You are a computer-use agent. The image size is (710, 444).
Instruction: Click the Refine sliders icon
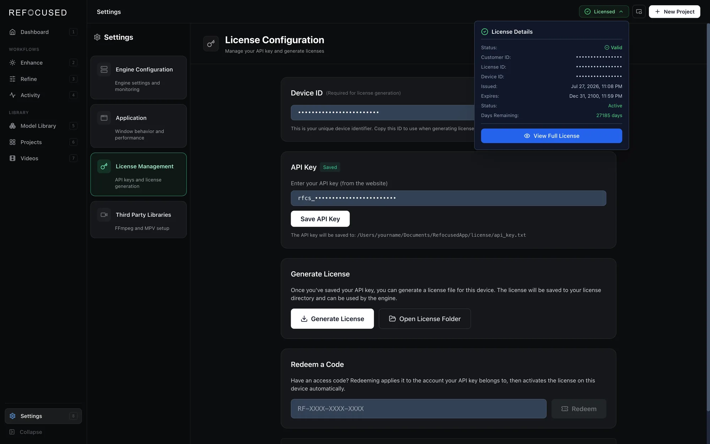tap(12, 79)
